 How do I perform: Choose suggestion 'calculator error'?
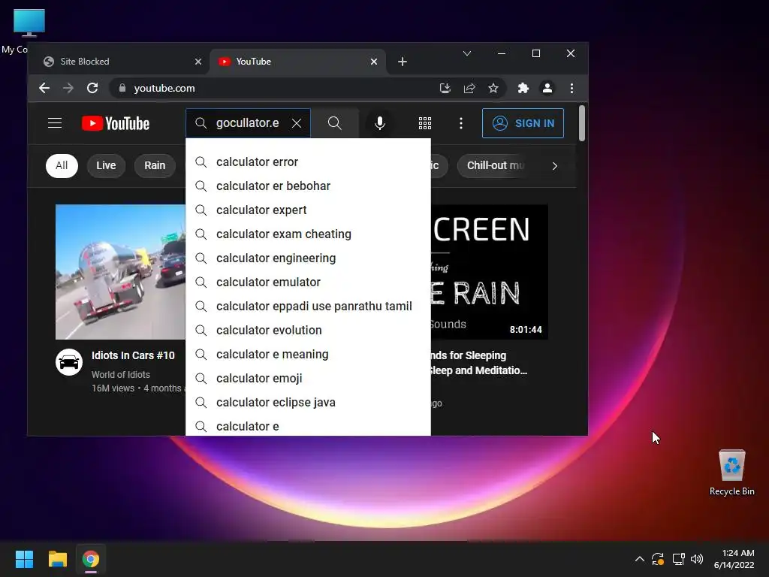(308, 162)
